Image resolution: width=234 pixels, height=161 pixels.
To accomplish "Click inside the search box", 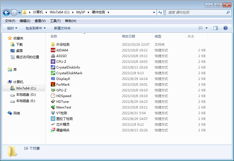I will 191,13.
